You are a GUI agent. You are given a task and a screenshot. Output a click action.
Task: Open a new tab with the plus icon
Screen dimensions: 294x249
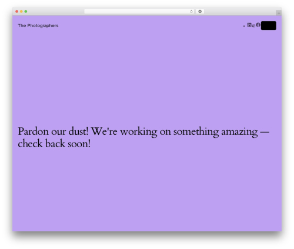point(279,13)
